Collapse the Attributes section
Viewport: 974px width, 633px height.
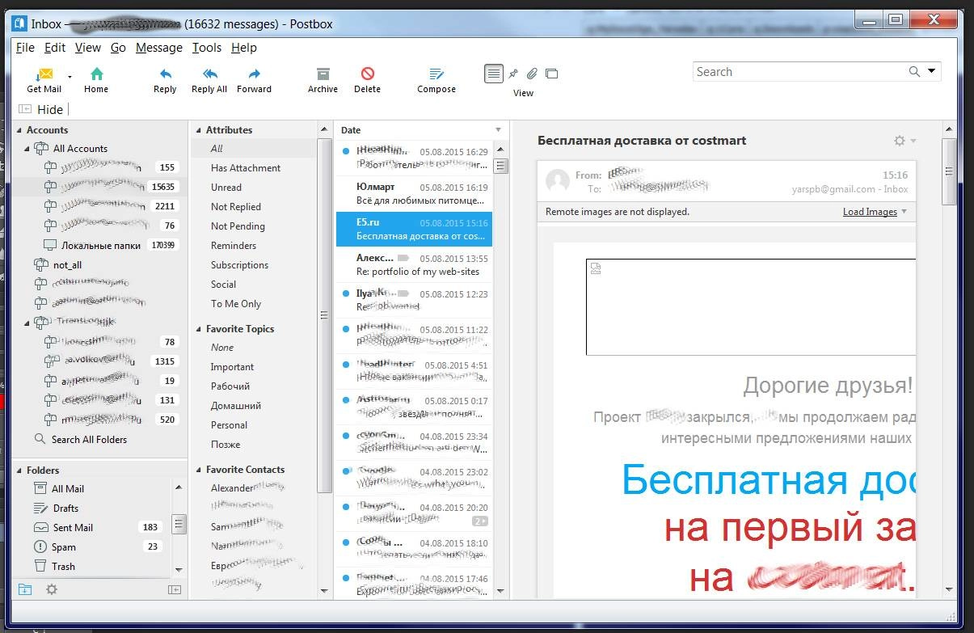click(x=198, y=130)
